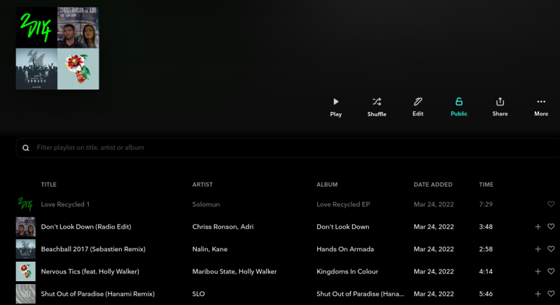Sort tracks by TIME column
Viewport: 560px width, 305px height.
click(486, 185)
